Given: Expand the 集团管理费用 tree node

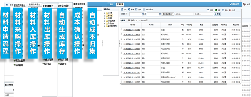Looking at the screenshot, I should pos(105,26).
